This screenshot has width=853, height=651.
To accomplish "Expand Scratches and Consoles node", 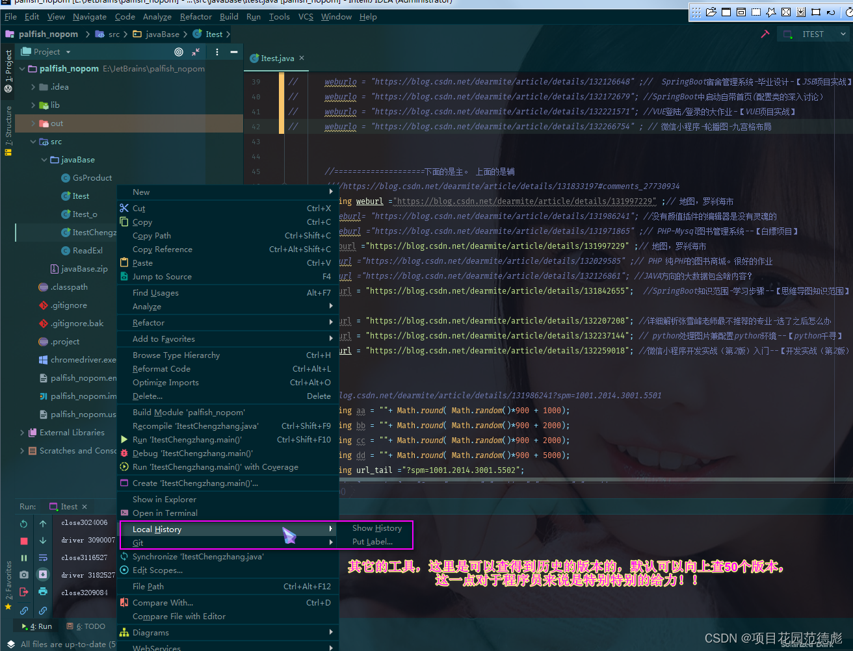I will tap(22, 451).
